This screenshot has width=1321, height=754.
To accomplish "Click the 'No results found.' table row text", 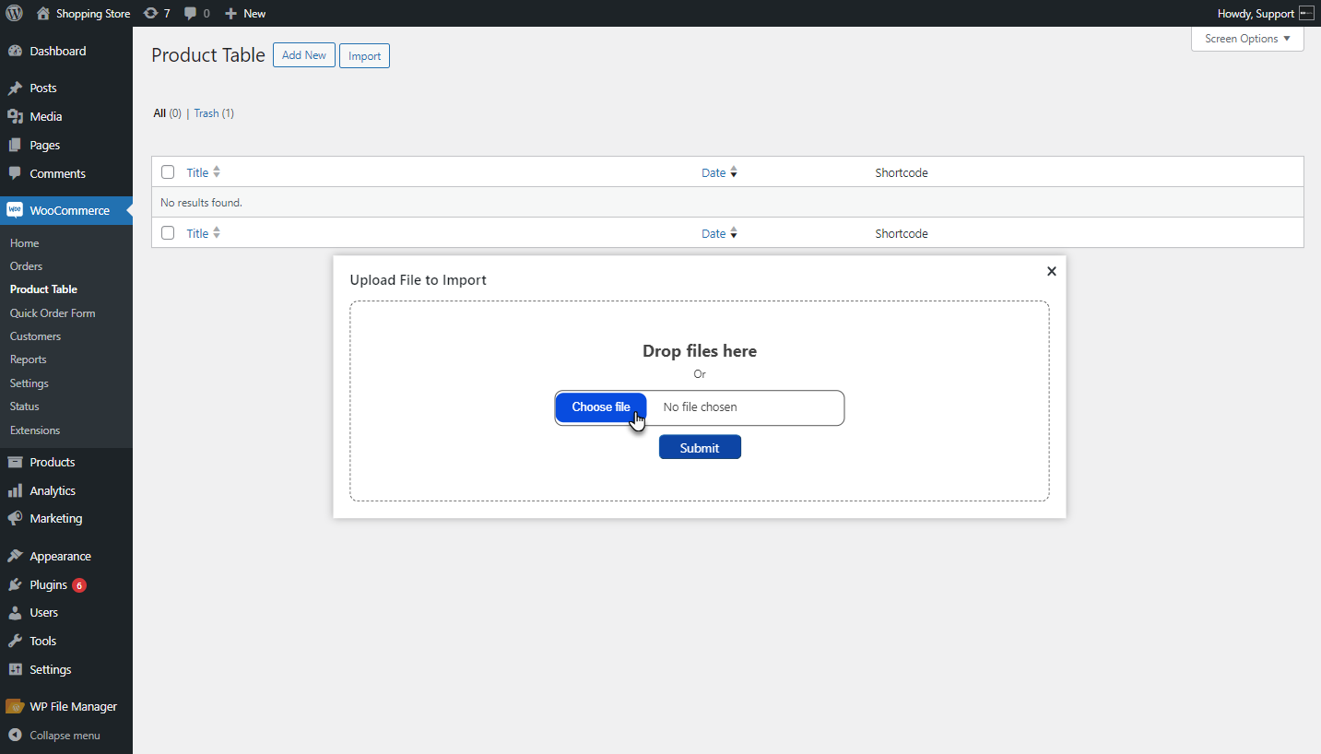I will [x=201, y=202].
